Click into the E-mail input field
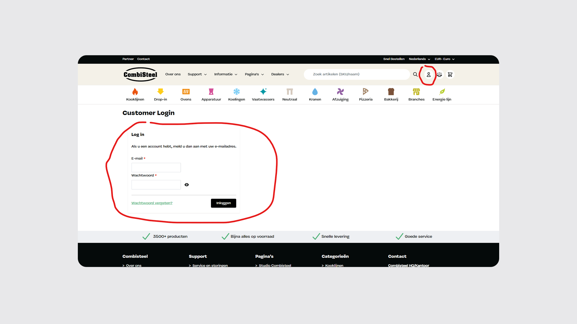This screenshot has width=577, height=324. (x=156, y=167)
